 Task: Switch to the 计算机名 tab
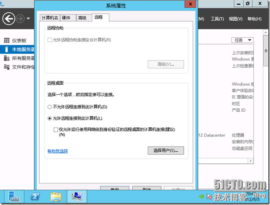49,18
